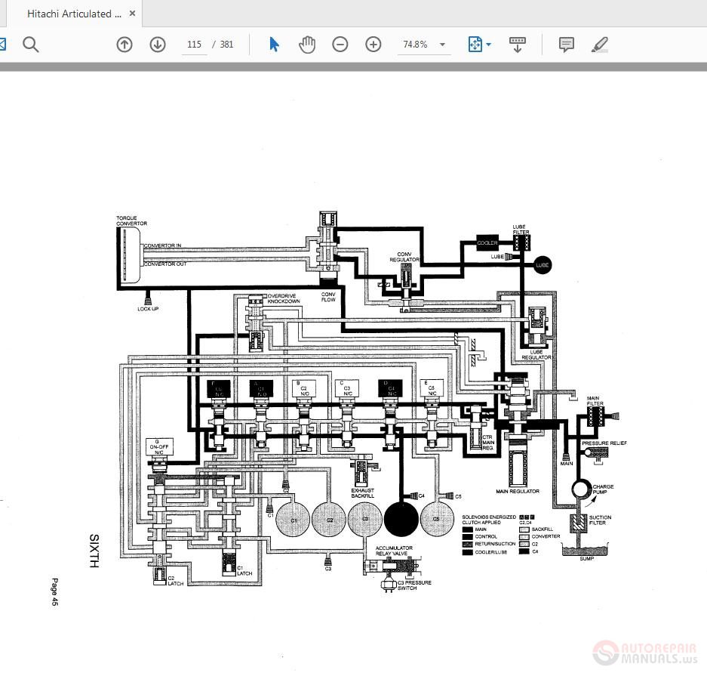
Task: Go to previous page with up arrow
Action: coord(124,45)
